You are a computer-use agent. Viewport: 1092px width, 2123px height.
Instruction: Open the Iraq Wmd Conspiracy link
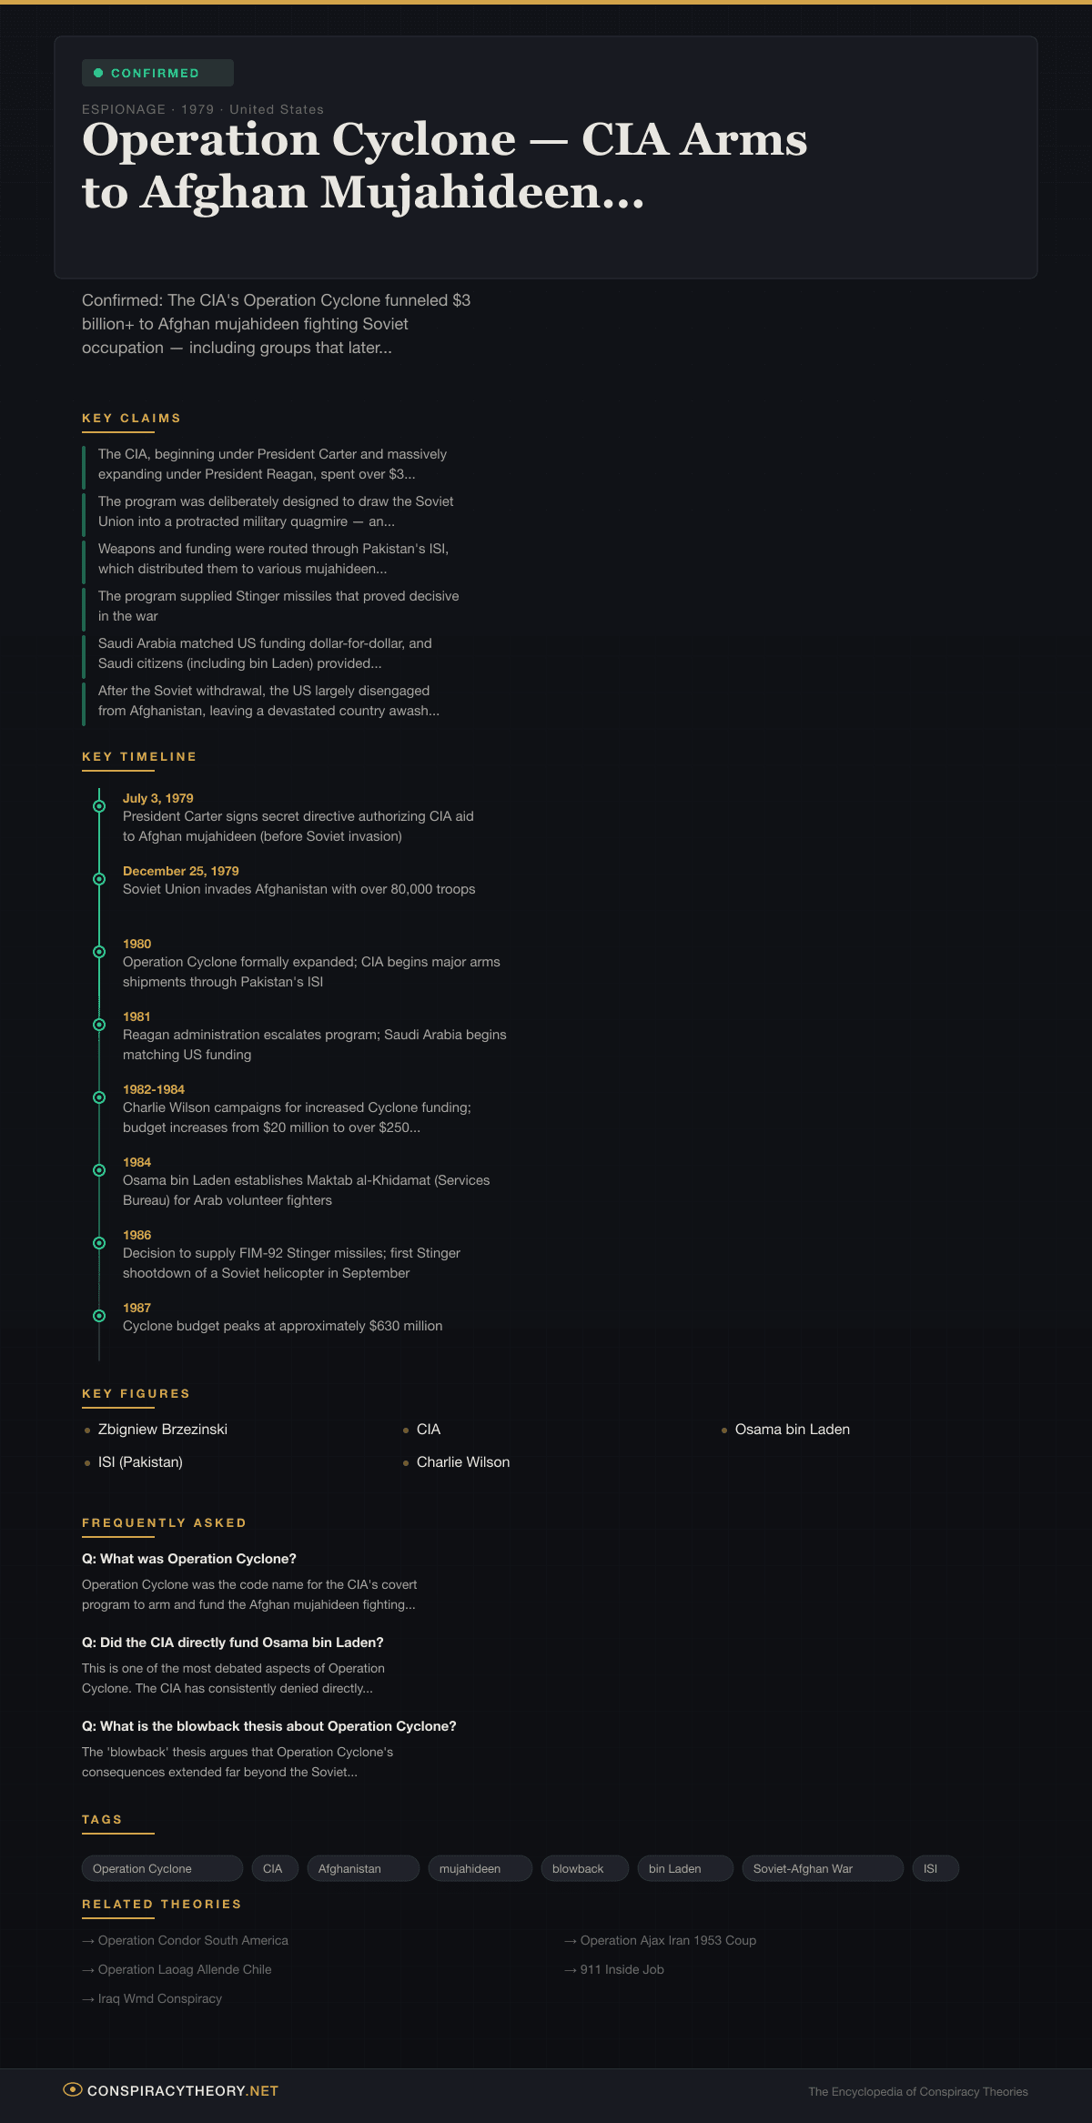159,1998
